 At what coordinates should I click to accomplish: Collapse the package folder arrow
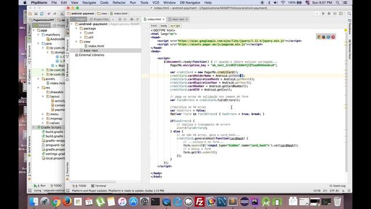coord(77,28)
